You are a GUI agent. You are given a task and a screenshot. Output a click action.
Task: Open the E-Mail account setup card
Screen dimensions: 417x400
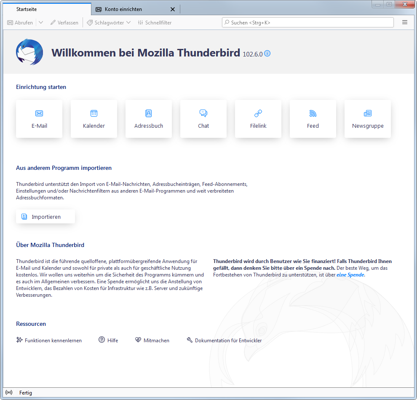(39, 119)
